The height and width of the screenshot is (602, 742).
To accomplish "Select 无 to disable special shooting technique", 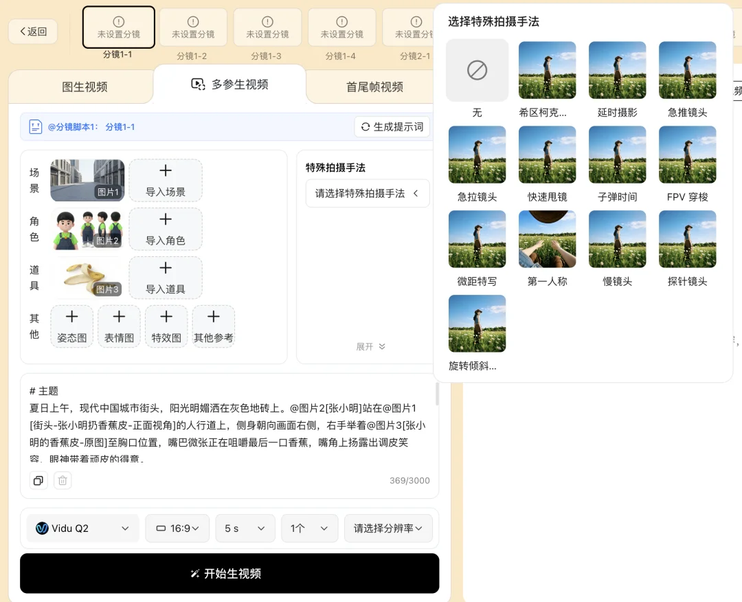I will 477,70.
